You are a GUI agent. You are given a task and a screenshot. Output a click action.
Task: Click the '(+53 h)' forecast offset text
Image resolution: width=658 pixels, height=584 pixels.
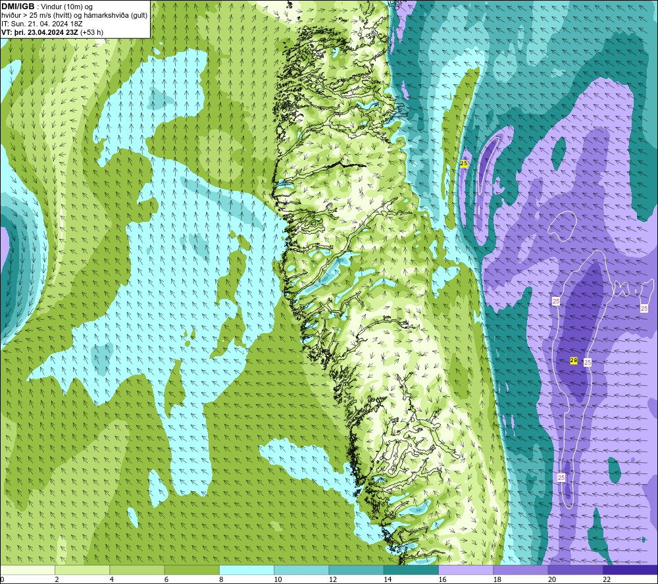91,32
